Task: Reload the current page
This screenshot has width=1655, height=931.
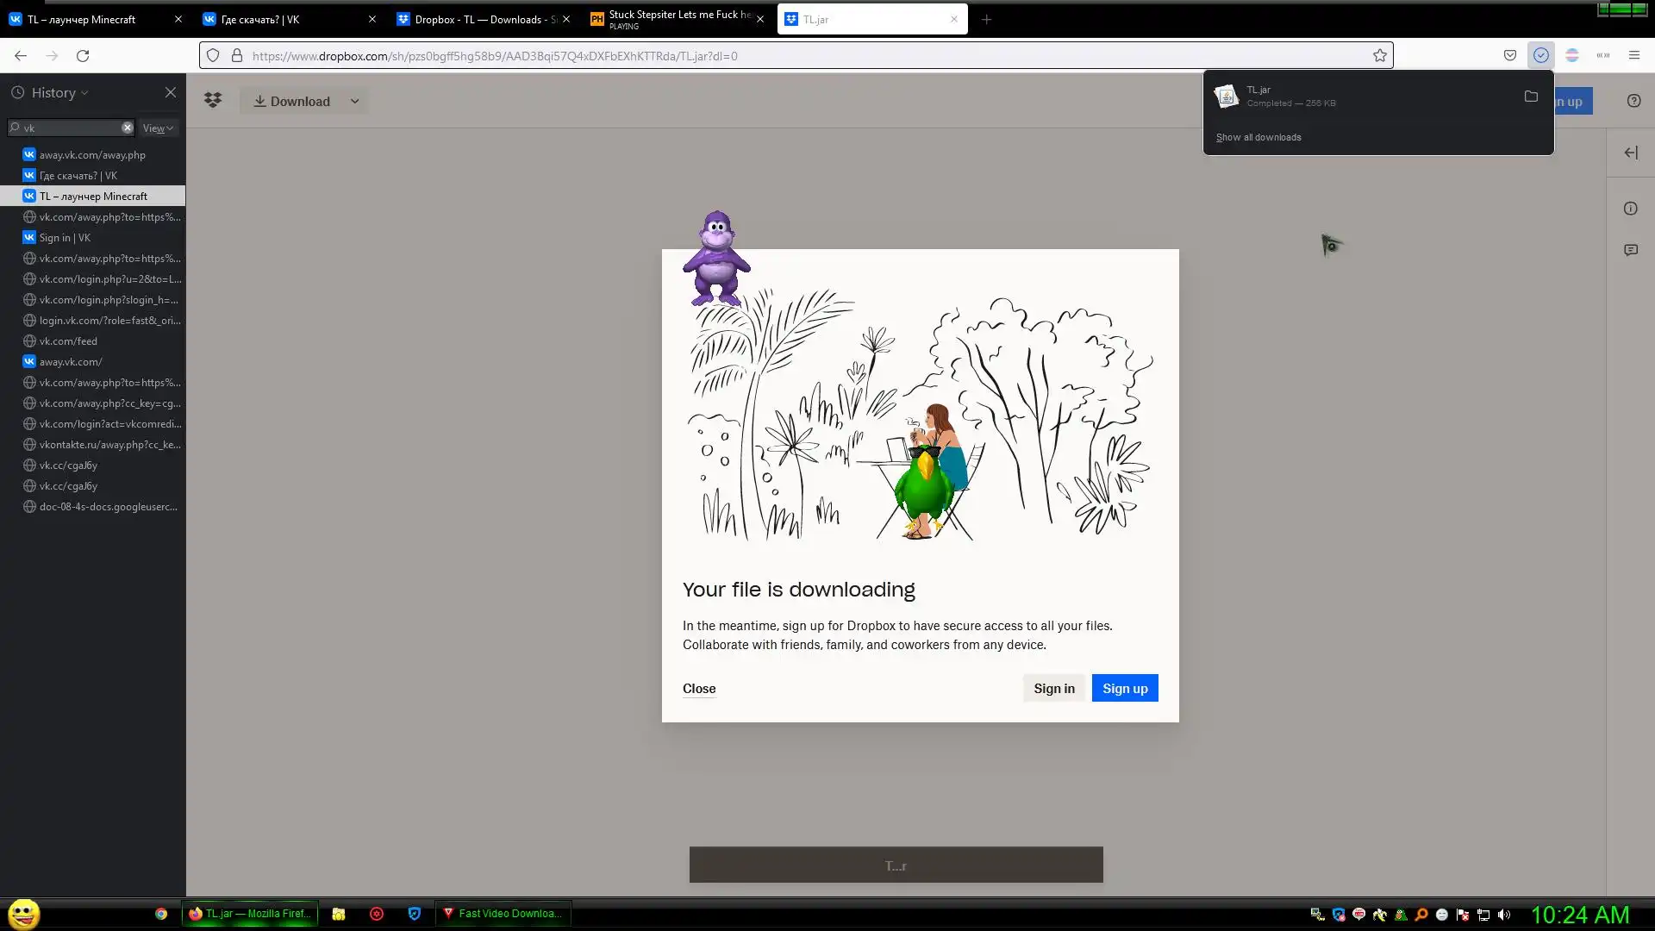Action: [x=83, y=56]
